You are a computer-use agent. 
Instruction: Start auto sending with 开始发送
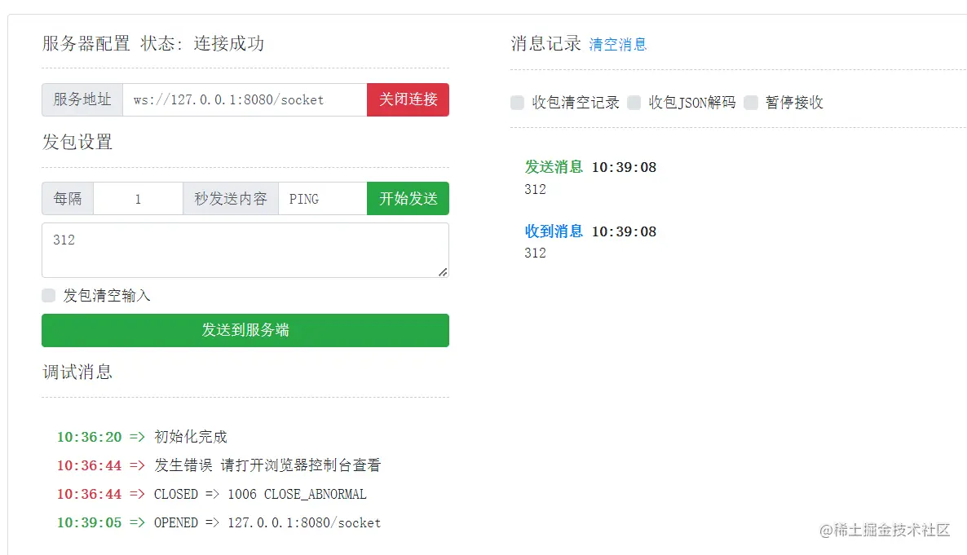408,199
